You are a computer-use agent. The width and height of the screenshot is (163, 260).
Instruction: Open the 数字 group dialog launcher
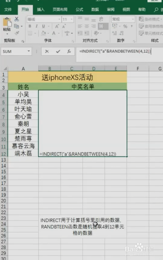click(x=134, y=41)
